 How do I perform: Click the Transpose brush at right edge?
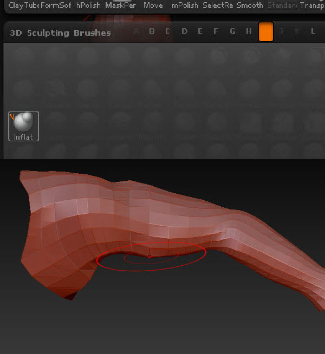click(312, 5)
